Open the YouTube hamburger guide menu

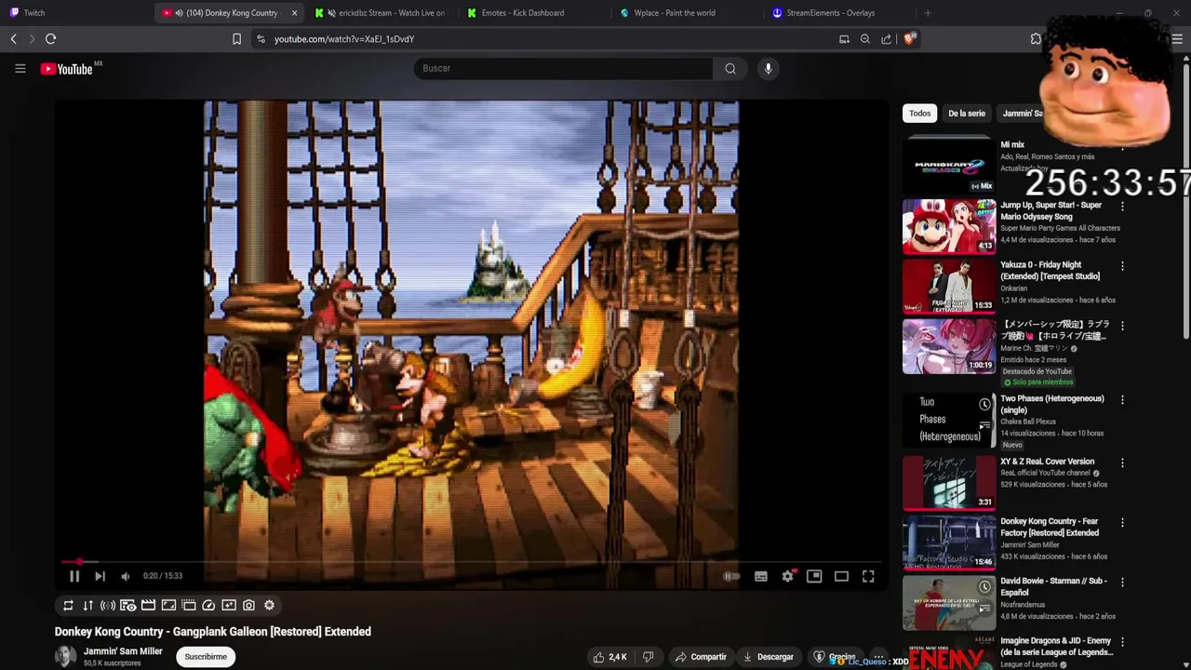(20, 68)
